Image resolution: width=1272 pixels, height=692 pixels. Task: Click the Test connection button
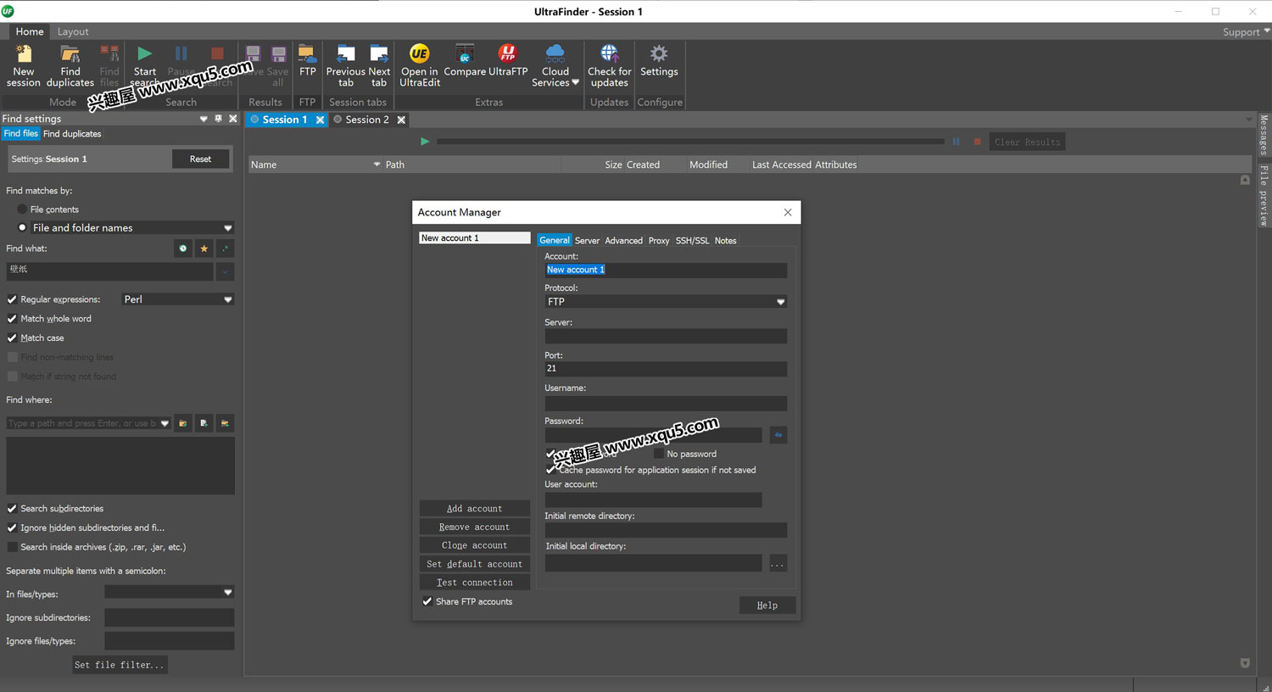tap(474, 583)
